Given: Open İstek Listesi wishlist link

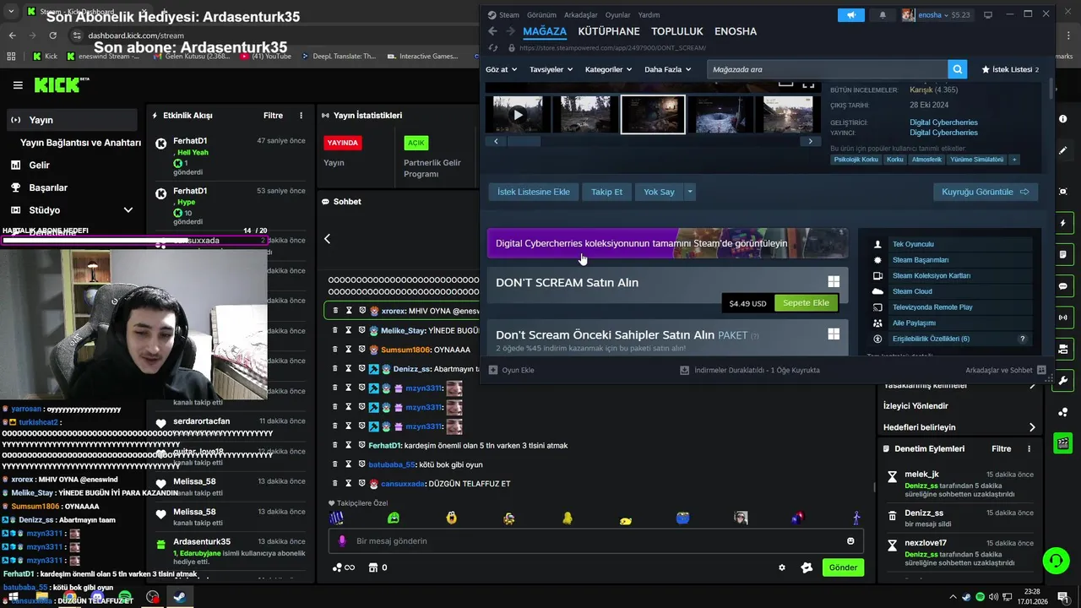Looking at the screenshot, I should [1010, 69].
